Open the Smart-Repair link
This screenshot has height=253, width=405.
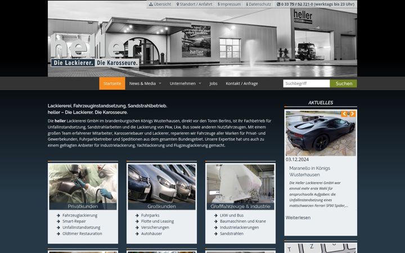click(74, 222)
